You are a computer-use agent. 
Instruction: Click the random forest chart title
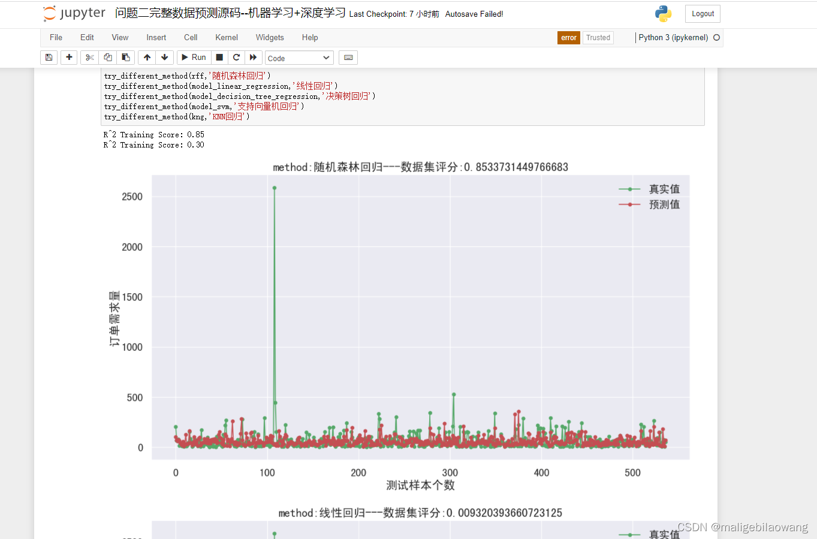420,167
